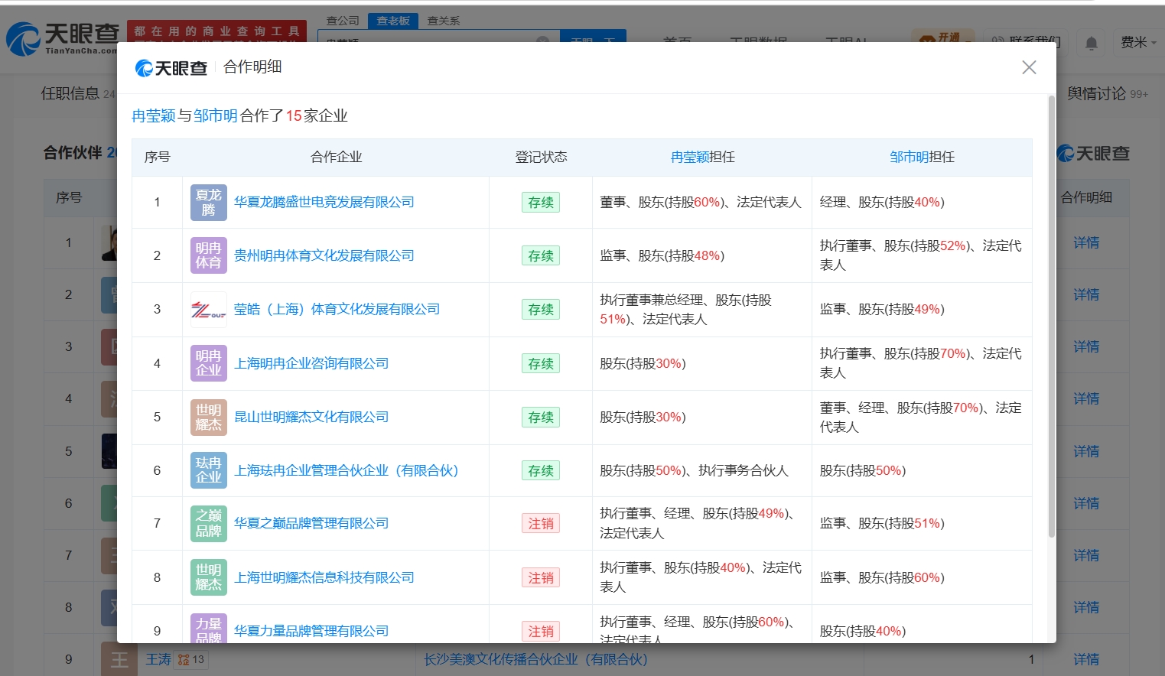The width and height of the screenshot is (1165, 676).
Task: Click the 力量品牌 company logo icon
Action: click(209, 629)
